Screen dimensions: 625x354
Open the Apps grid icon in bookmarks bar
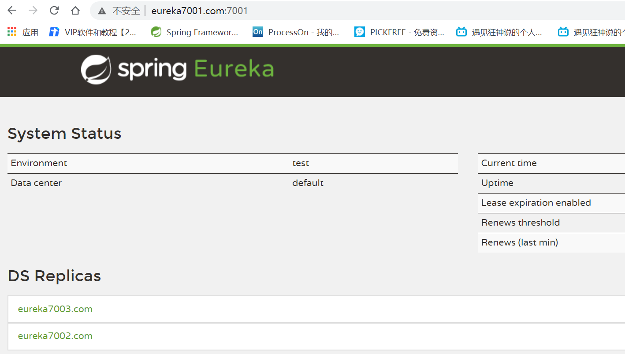[12, 32]
